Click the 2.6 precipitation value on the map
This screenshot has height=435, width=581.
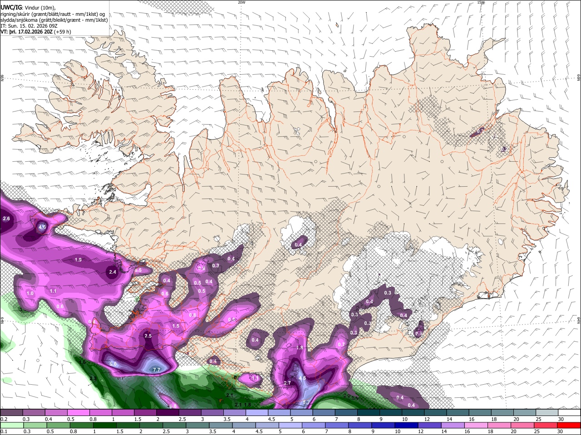pyautogui.click(x=6, y=218)
